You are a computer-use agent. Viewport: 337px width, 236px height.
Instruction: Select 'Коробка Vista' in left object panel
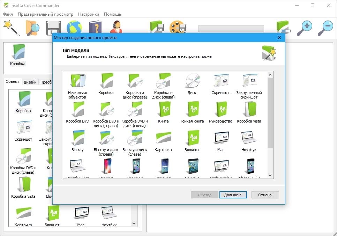point(23,188)
